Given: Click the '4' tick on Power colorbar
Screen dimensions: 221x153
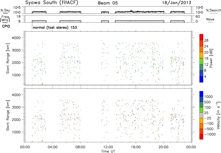Looking at the screenshot, I should coord(205,76).
